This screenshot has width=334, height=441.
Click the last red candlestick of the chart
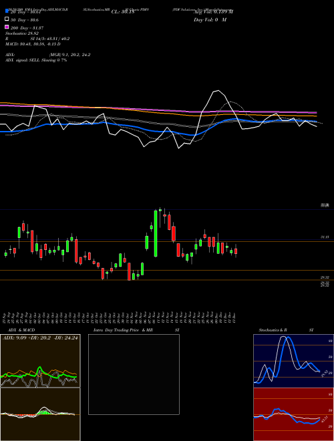pos(236,251)
